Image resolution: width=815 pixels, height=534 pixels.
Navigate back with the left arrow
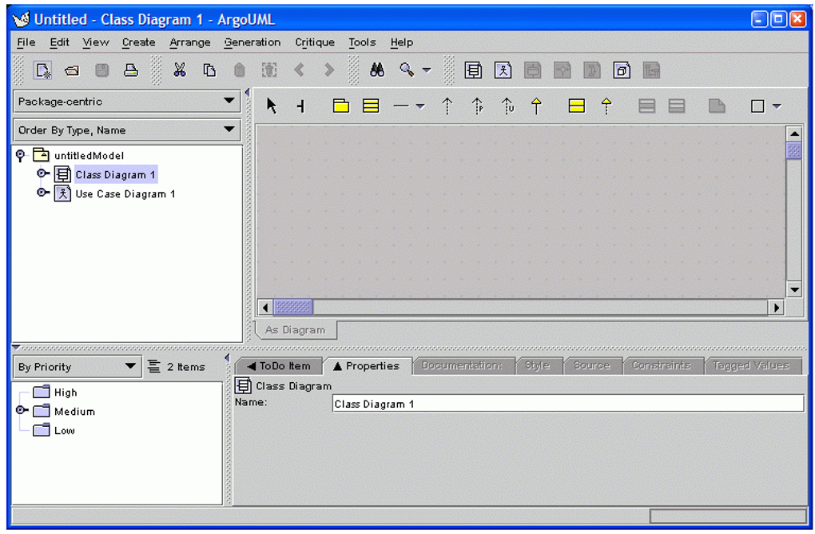click(x=299, y=70)
